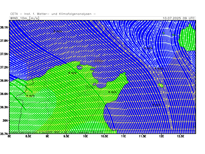Click the 9E longitude label
Image resolution: width=205 pixels, height=154 pixels.
coord(47,136)
